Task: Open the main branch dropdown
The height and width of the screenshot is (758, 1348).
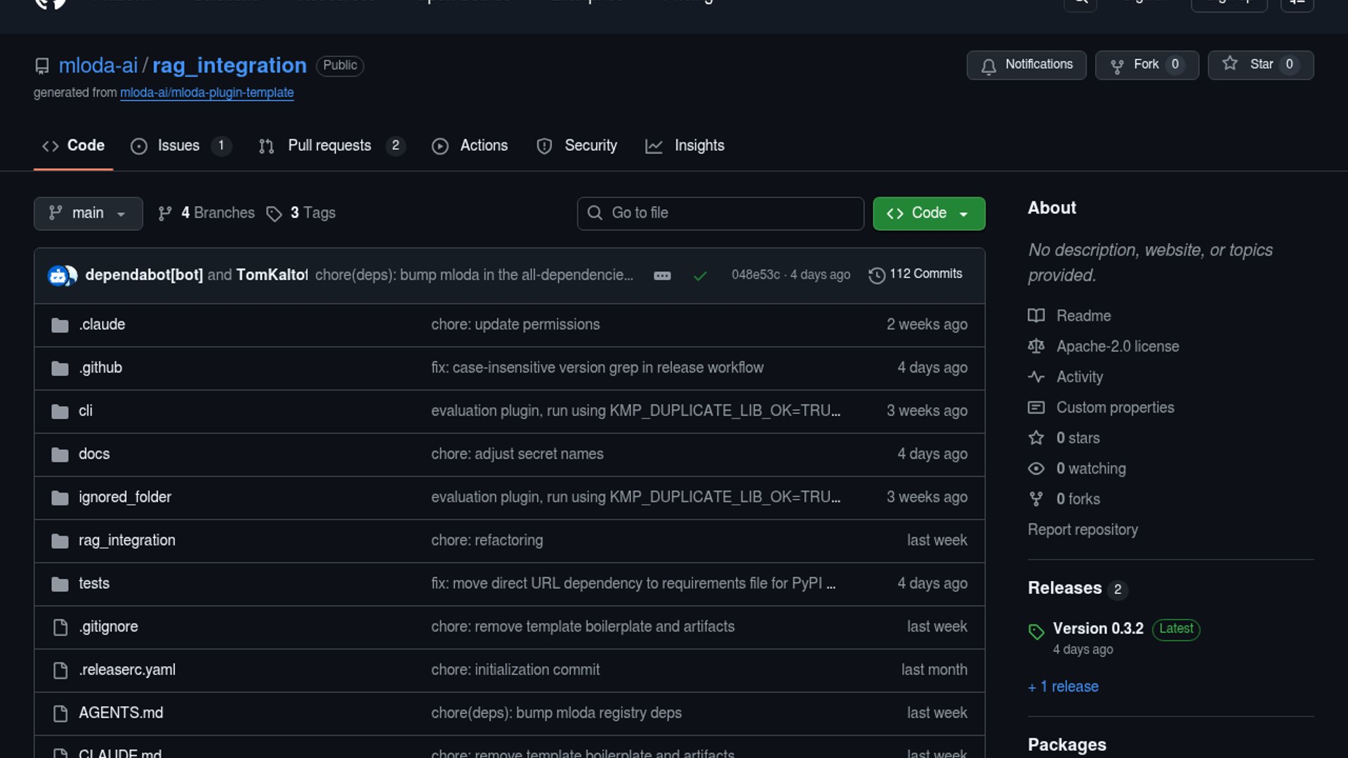Action: pyautogui.click(x=88, y=213)
